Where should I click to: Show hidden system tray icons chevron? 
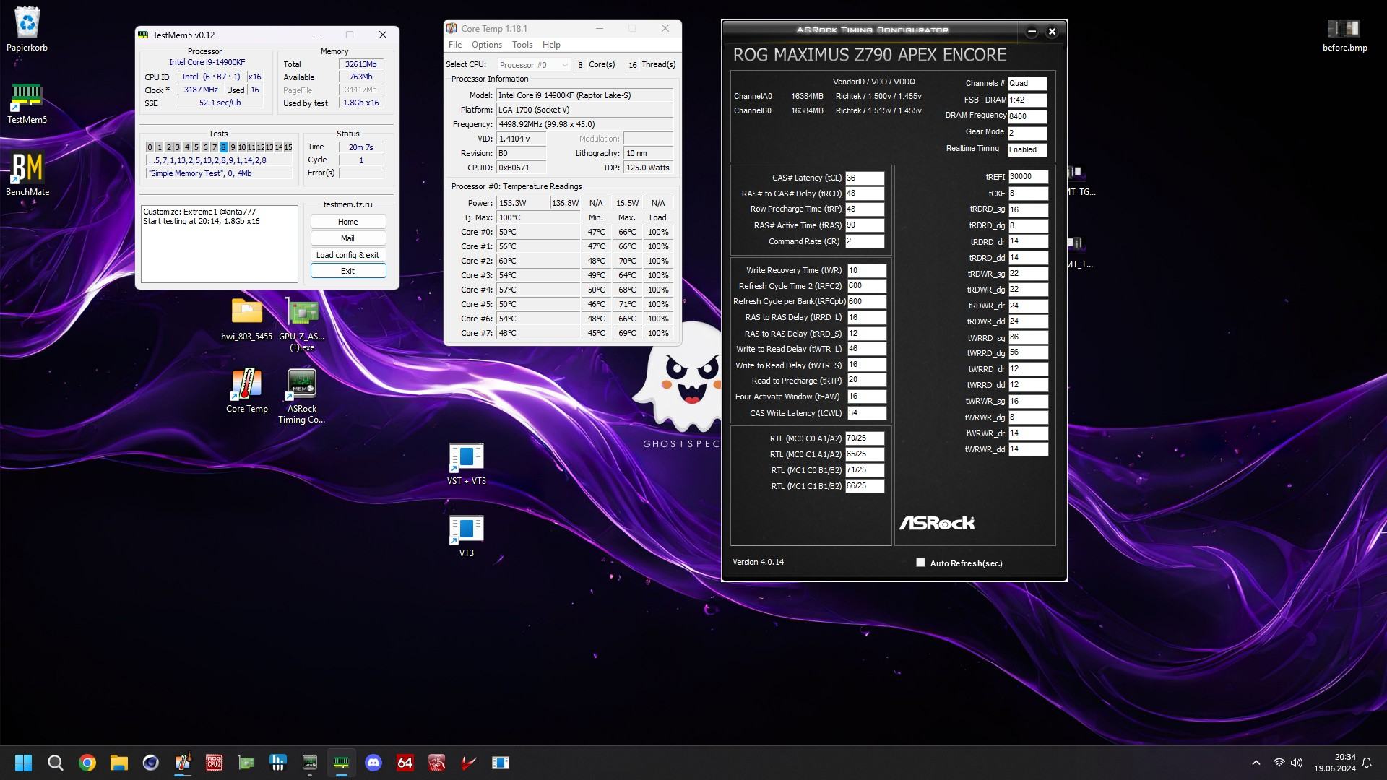1256,763
